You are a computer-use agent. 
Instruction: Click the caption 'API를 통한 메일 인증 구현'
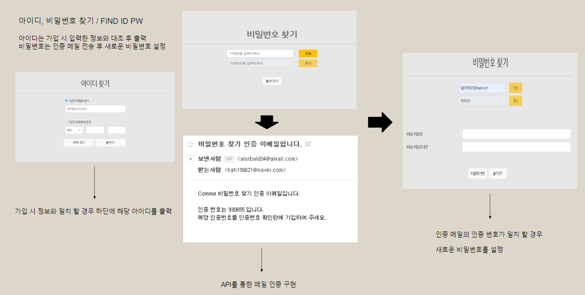click(x=259, y=284)
